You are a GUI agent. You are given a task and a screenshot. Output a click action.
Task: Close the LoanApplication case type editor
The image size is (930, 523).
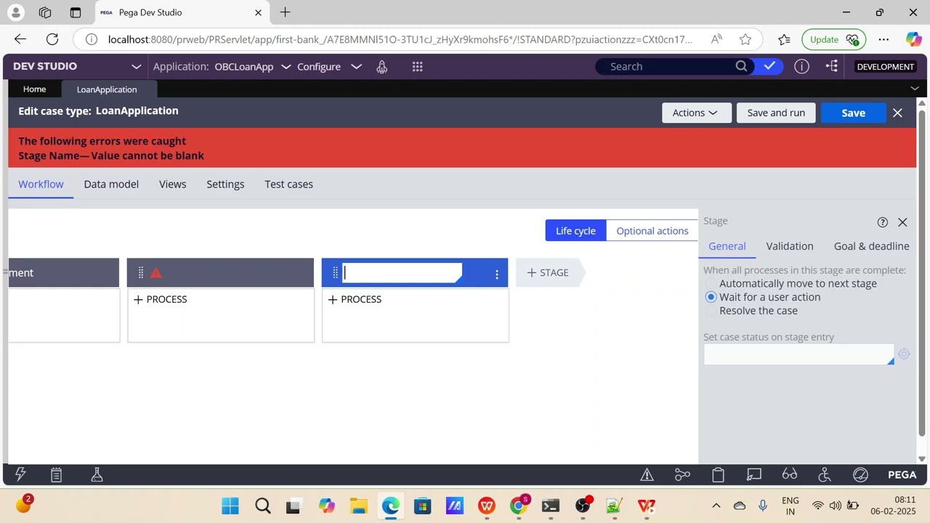(897, 113)
